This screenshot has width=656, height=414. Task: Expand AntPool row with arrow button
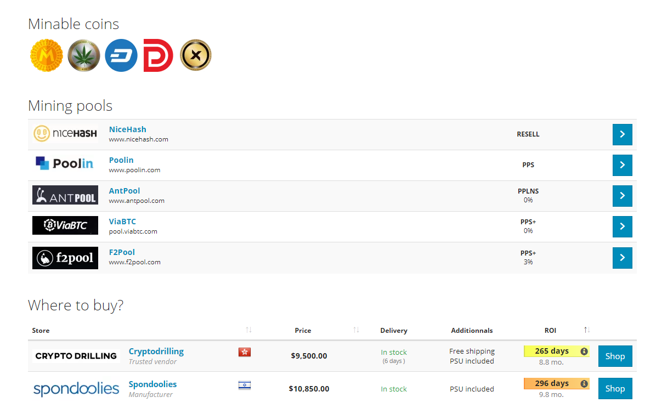(622, 196)
